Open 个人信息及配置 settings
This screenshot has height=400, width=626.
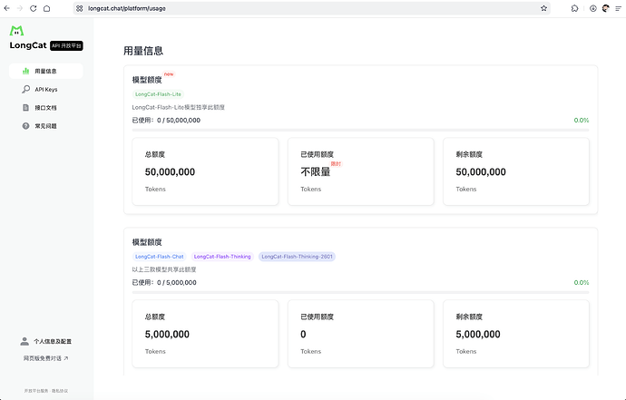[46, 341]
